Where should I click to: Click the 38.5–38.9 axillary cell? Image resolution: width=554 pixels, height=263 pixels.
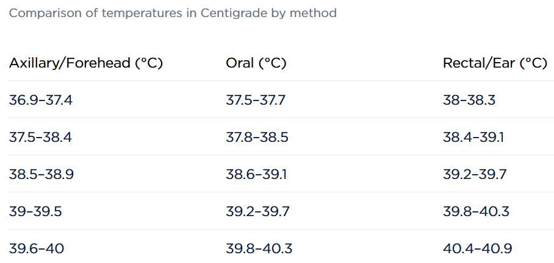click(41, 175)
